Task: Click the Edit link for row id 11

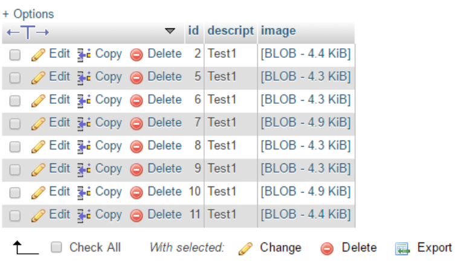Action: tap(59, 214)
